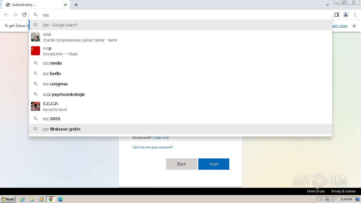
Task: Choose the 'ccc - Google Search' suggestion
Action: tap(180, 25)
